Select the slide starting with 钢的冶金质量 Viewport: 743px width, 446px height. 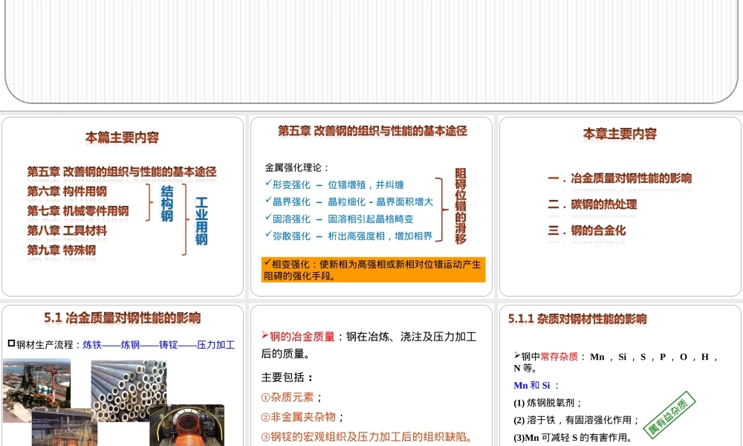(371, 375)
